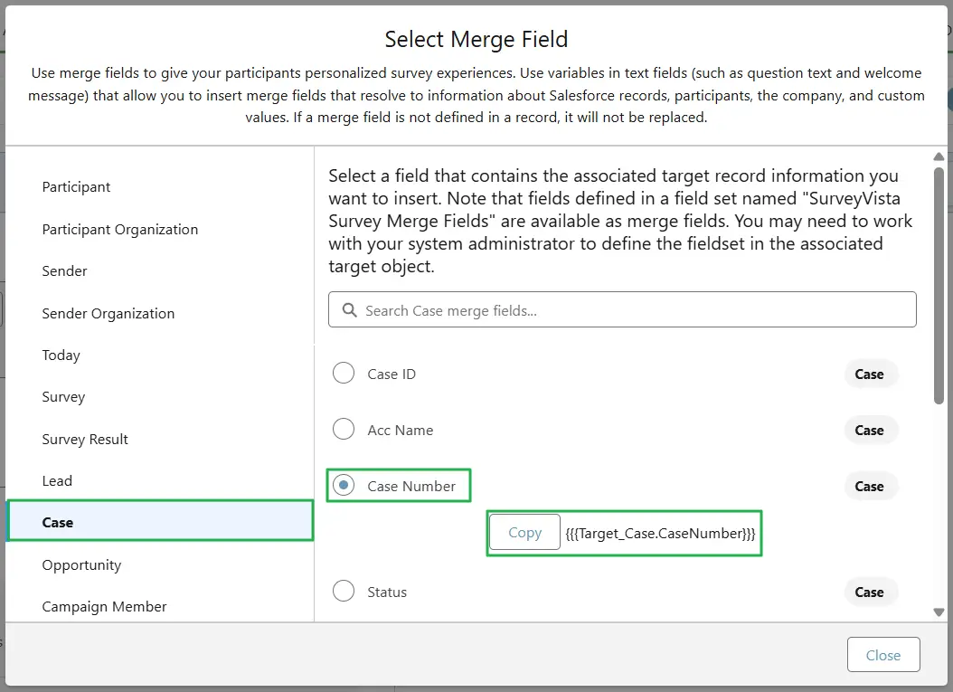Select Sender Organization in the sidebar
The image size is (953, 692).
(108, 313)
